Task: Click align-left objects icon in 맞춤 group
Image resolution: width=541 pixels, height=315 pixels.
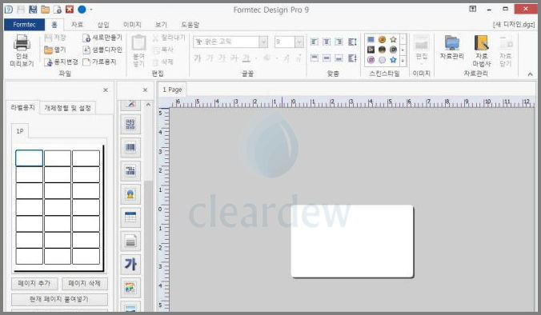Action: 315,42
